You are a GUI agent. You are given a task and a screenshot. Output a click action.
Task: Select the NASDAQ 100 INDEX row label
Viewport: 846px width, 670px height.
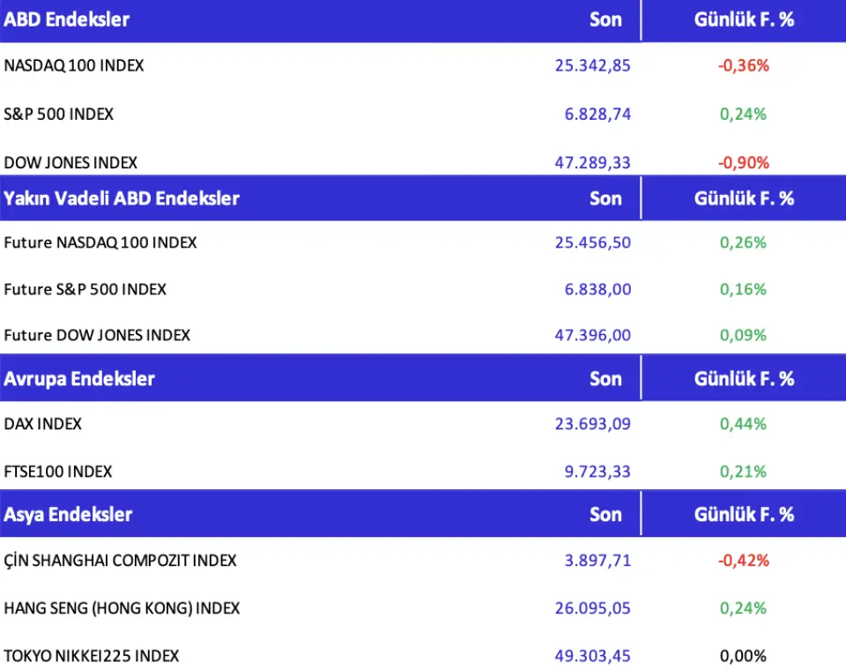pyautogui.click(x=74, y=65)
